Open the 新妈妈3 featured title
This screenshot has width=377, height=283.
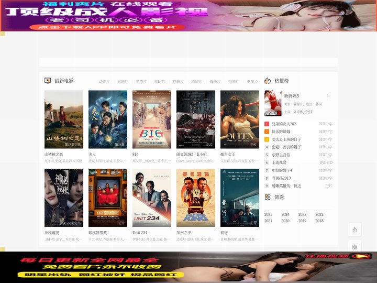pos(292,96)
